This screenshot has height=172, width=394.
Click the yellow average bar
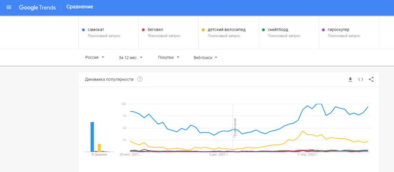coord(99,147)
